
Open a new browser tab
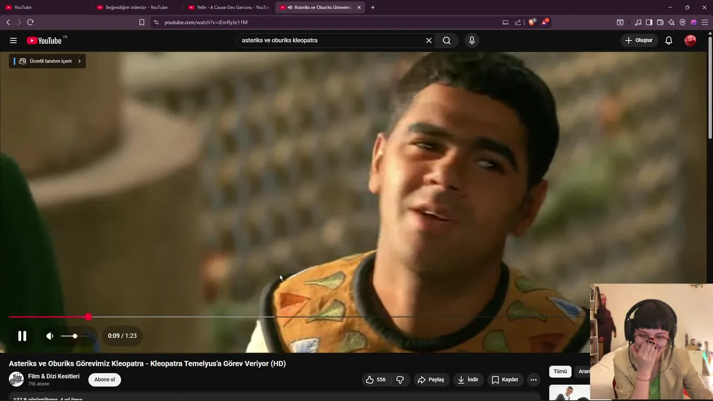click(373, 7)
